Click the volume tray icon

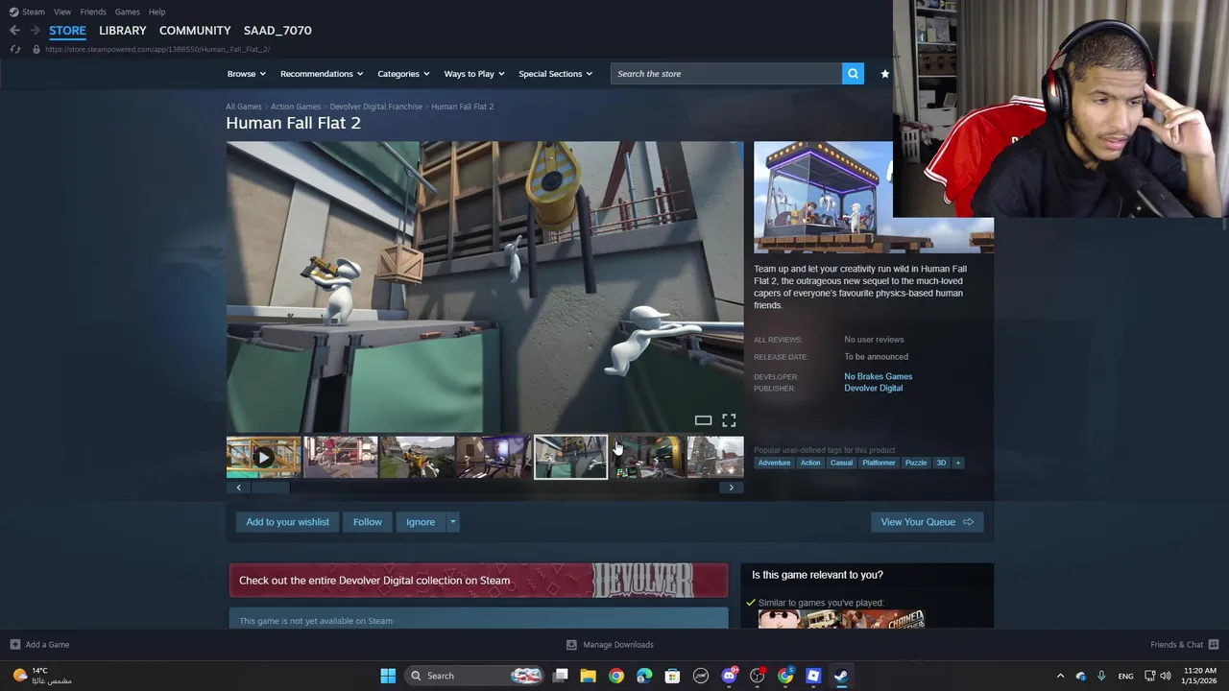1166,676
